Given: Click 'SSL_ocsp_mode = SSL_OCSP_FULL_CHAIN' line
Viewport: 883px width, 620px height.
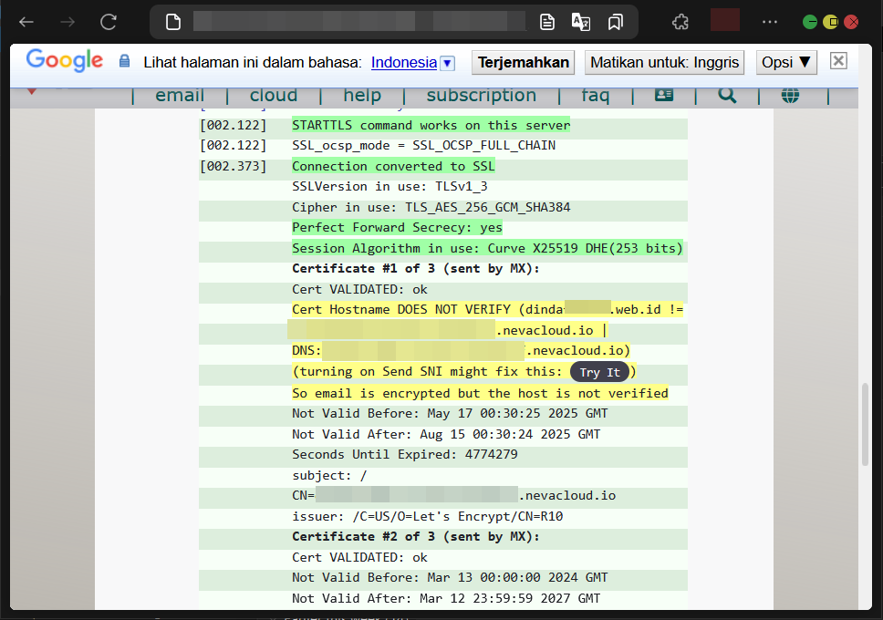Looking at the screenshot, I should (x=423, y=145).
